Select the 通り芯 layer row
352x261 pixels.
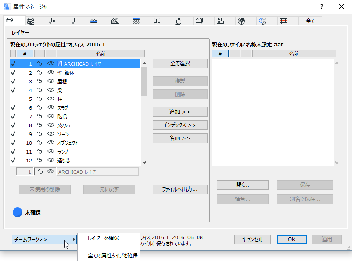click(x=75, y=160)
